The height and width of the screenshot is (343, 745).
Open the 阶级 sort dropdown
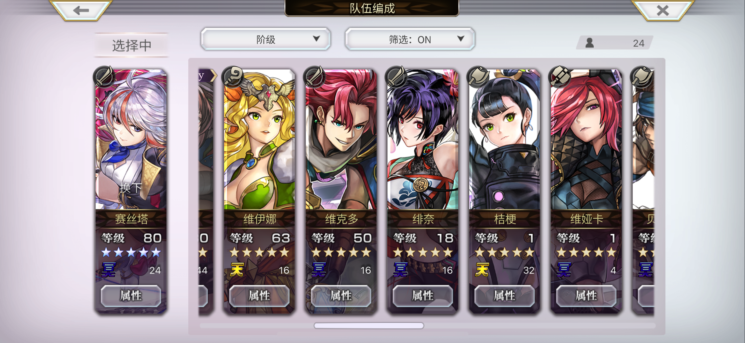click(x=266, y=39)
